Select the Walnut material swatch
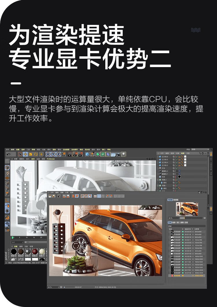217x307 pixels. tap(21, 251)
